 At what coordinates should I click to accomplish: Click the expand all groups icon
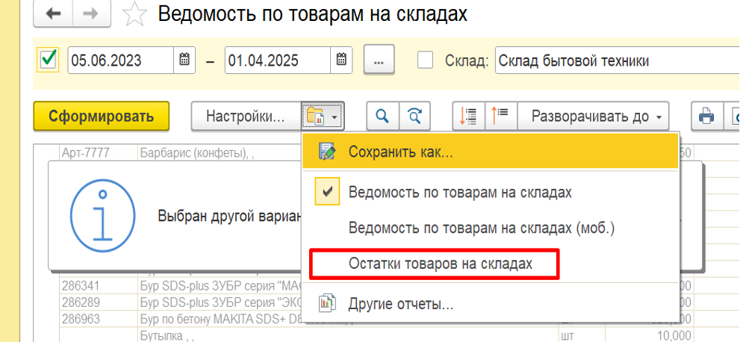click(501, 116)
